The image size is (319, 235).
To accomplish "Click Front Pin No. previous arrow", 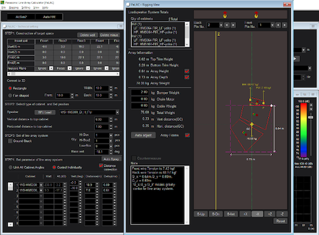I will pos(278,25).
